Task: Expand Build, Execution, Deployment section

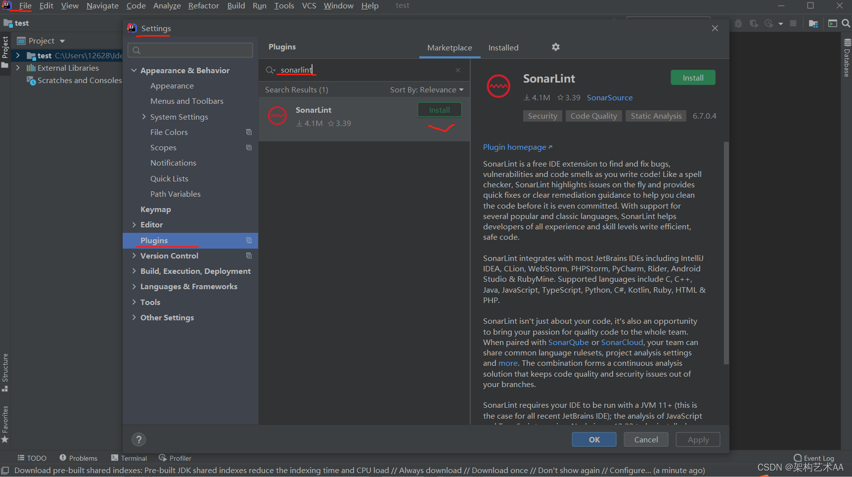Action: point(134,271)
